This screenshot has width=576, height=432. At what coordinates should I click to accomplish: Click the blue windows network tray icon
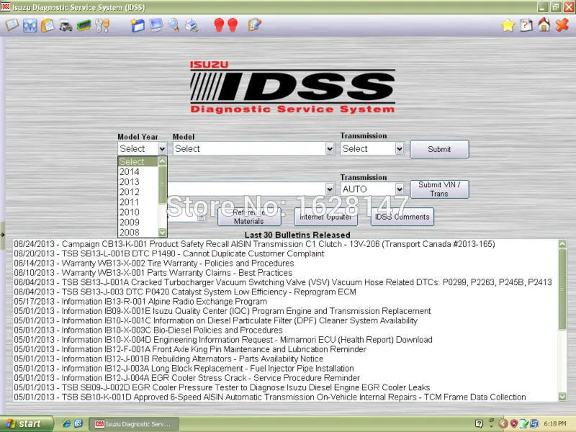(x=534, y=424)
